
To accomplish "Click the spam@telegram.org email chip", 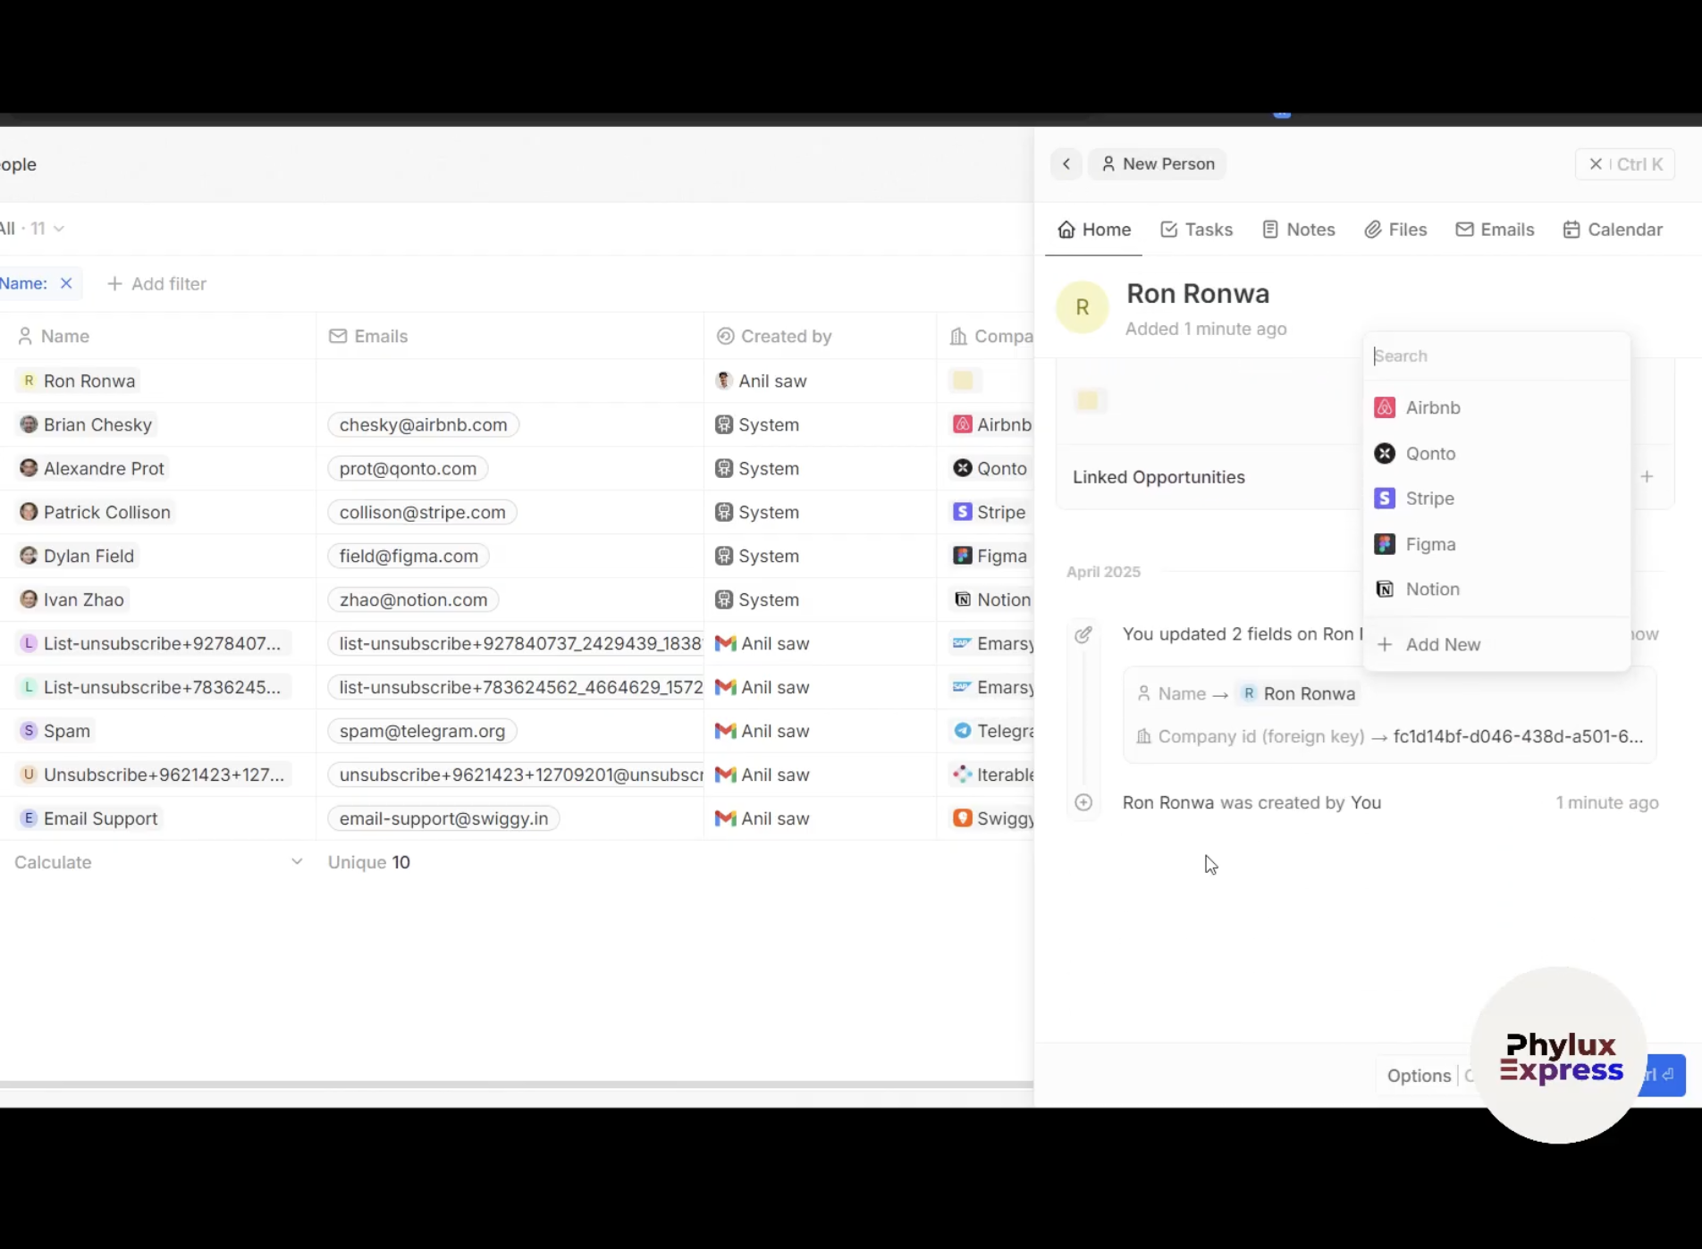I will click(x=423, y=731).
